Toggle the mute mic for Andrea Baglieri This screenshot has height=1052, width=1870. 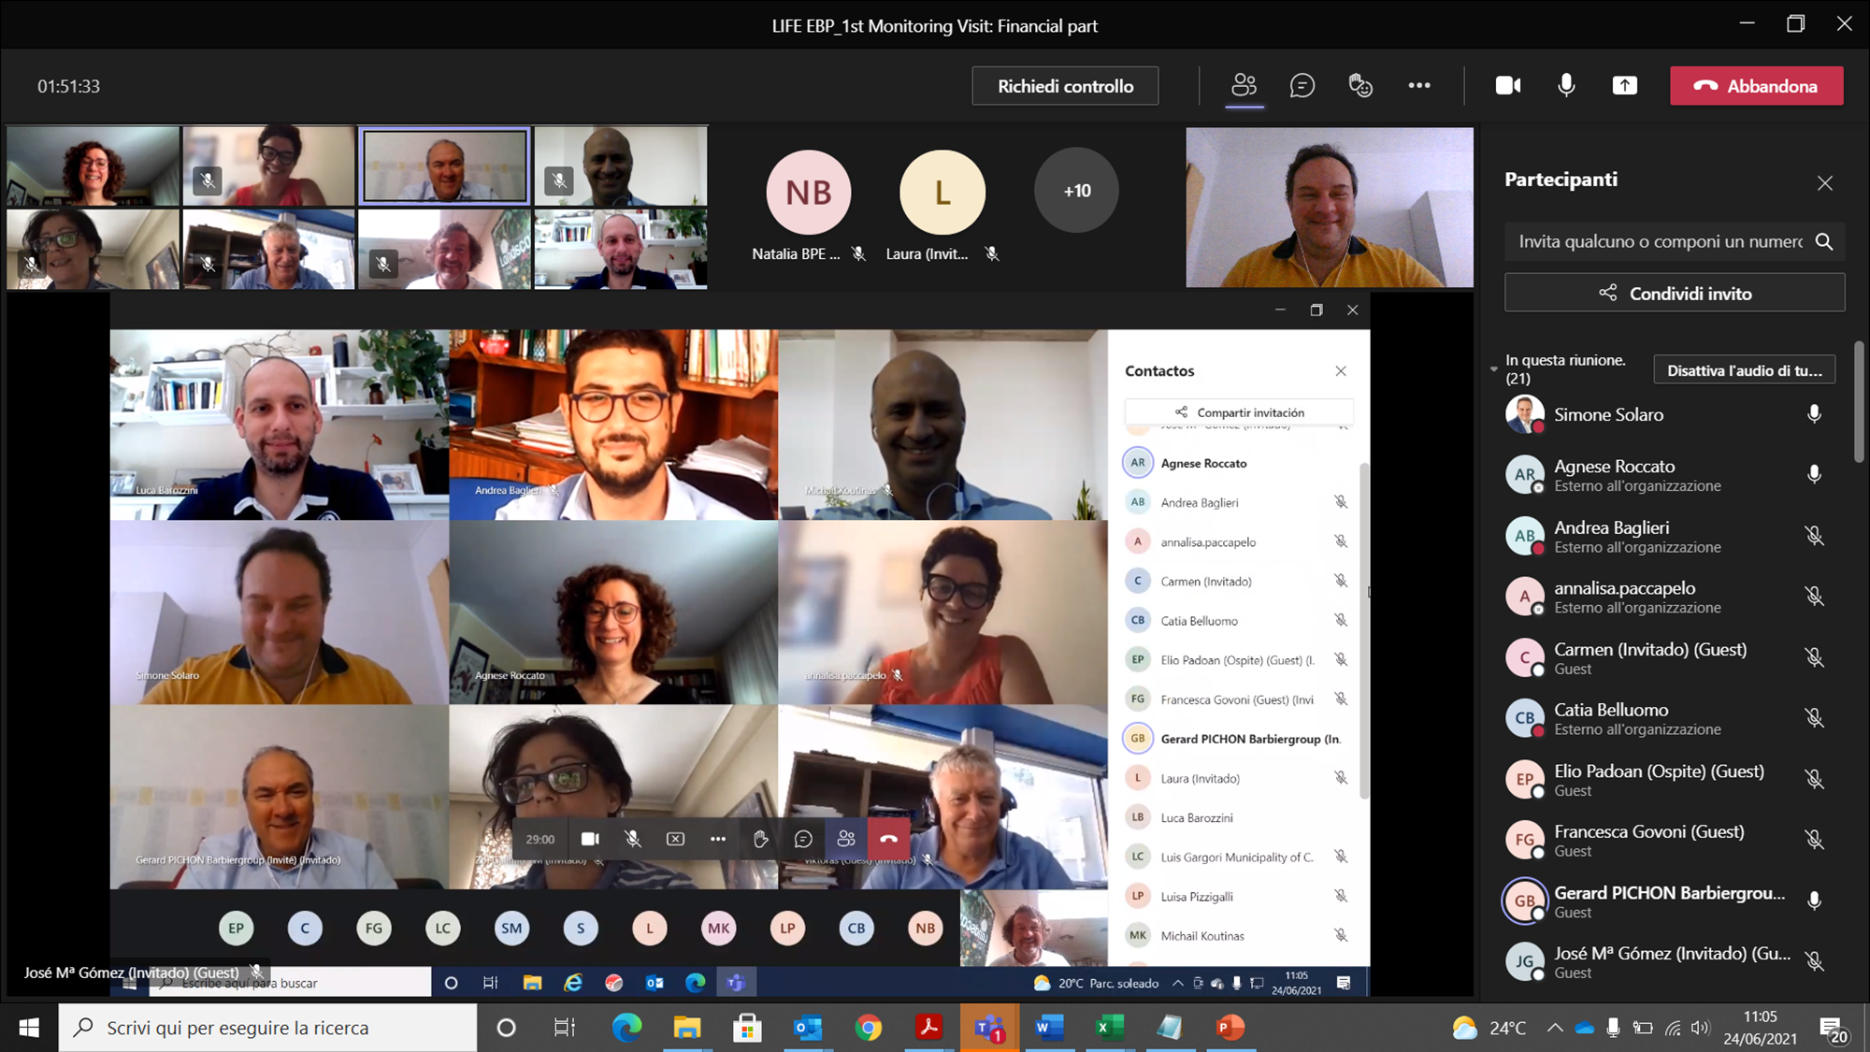tap(1814, 536)
